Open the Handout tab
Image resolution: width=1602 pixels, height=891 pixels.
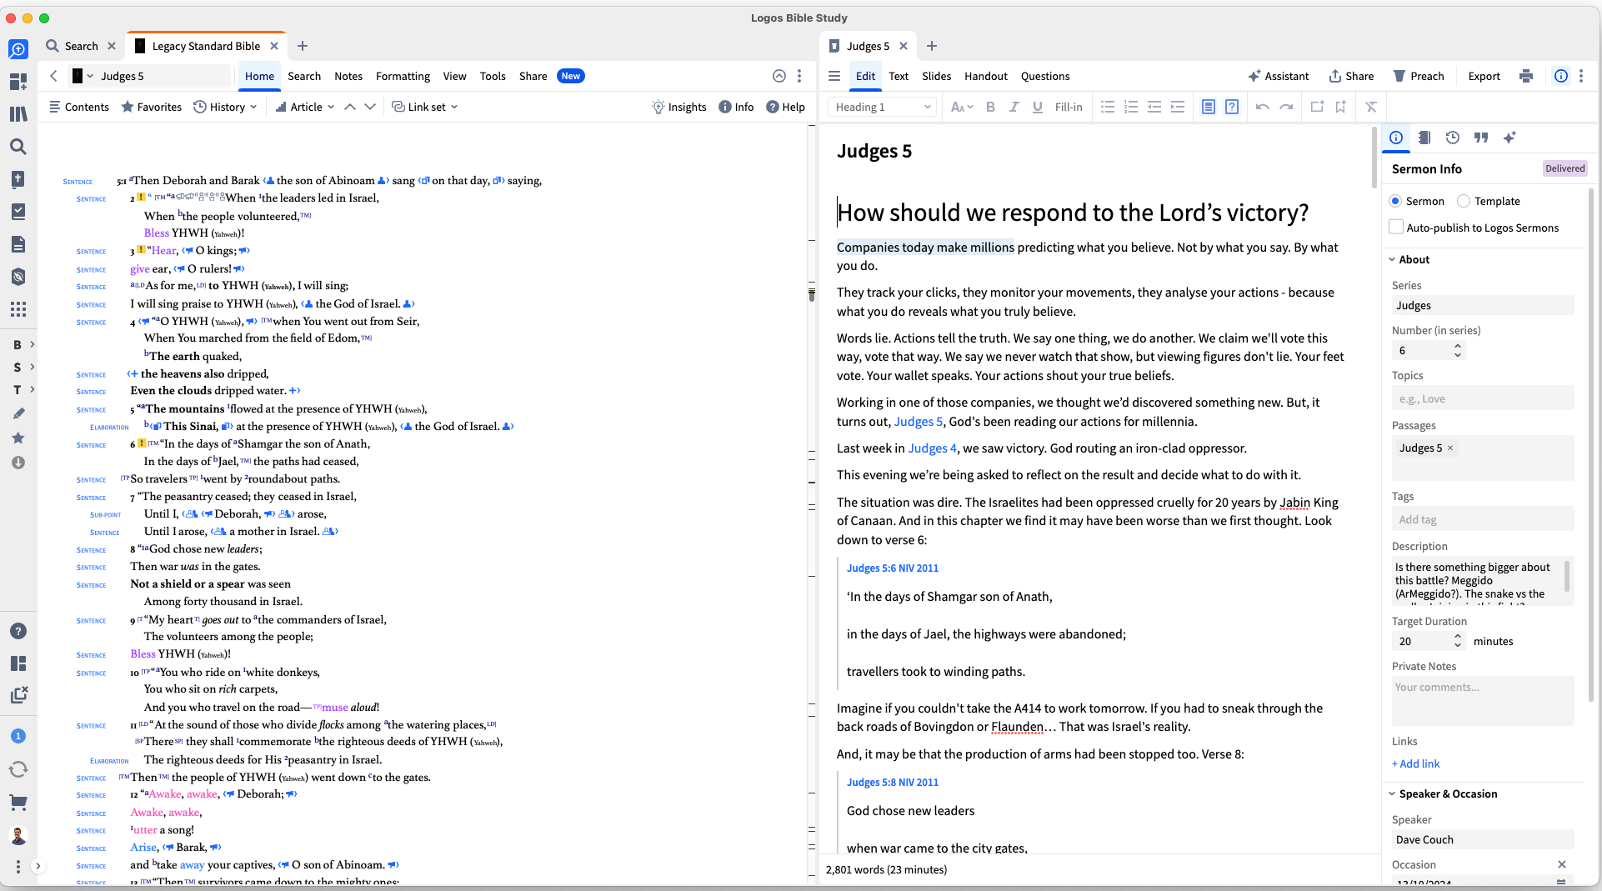(986, 76)
